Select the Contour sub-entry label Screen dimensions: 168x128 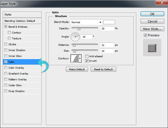point(17,33)
